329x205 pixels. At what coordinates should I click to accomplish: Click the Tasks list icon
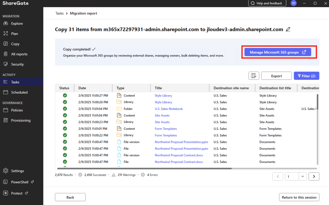[5, 82]
